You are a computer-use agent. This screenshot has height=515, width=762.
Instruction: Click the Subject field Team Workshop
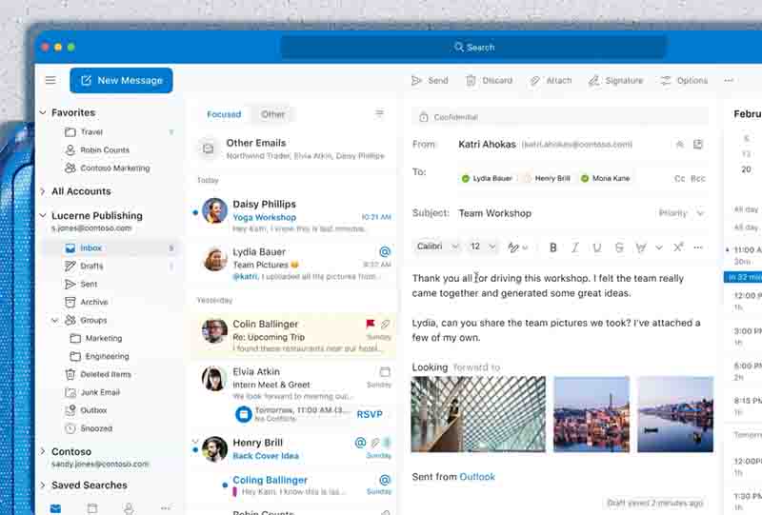coord(494,213)
